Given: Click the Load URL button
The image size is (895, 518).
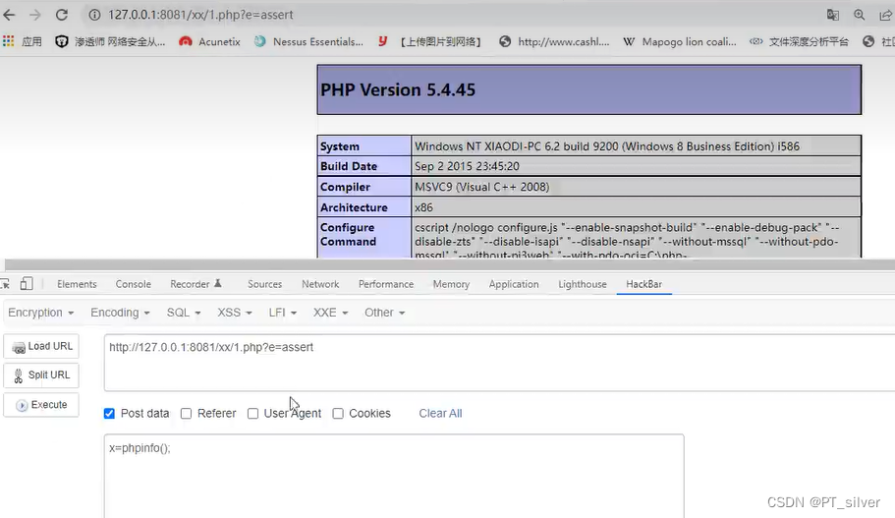Looking at the screenshot, I should 41,346.
